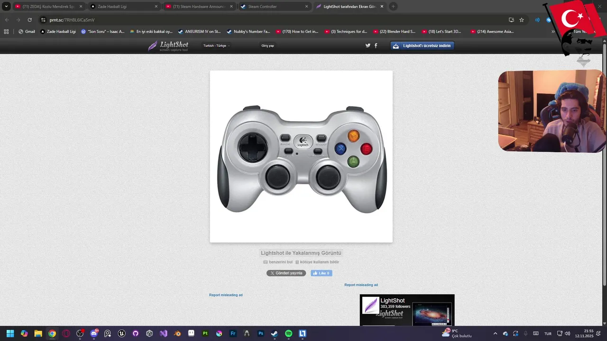
Task: Click the Report misleading ad link above the LightShot ad
Action: click(361, 285)
